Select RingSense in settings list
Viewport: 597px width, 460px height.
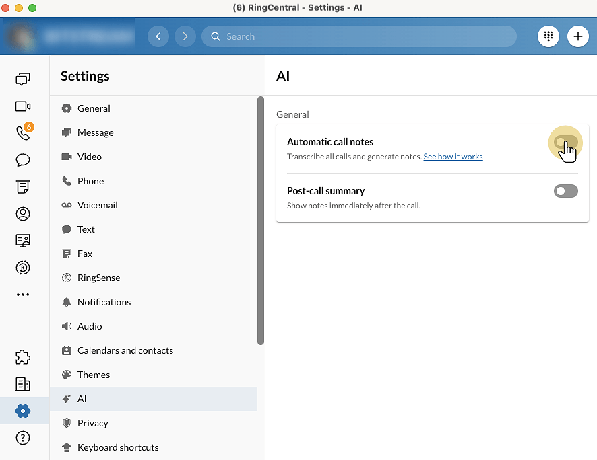click(x=98, y=278)
